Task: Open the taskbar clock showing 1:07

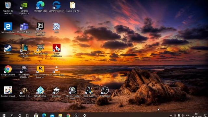Action: 197,115
